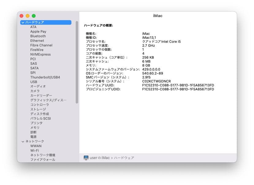Select Bluetooth in the sidebar
This screenshot has height=185, width=254.
pos(38,36)
